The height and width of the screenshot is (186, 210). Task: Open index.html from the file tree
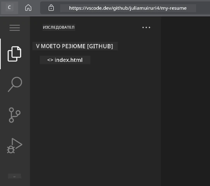pos(65,60)
